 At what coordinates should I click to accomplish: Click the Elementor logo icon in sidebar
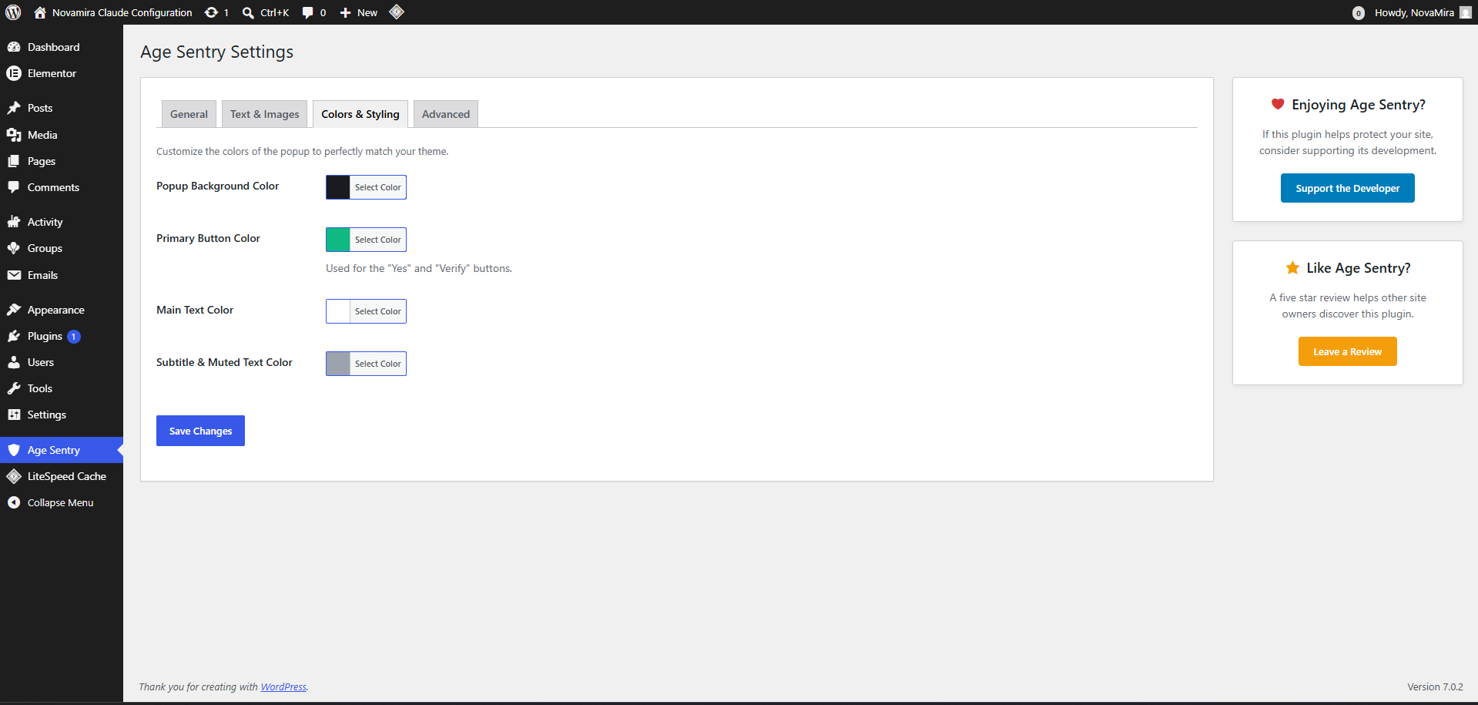pyautogui.click(x=14, y=73)
